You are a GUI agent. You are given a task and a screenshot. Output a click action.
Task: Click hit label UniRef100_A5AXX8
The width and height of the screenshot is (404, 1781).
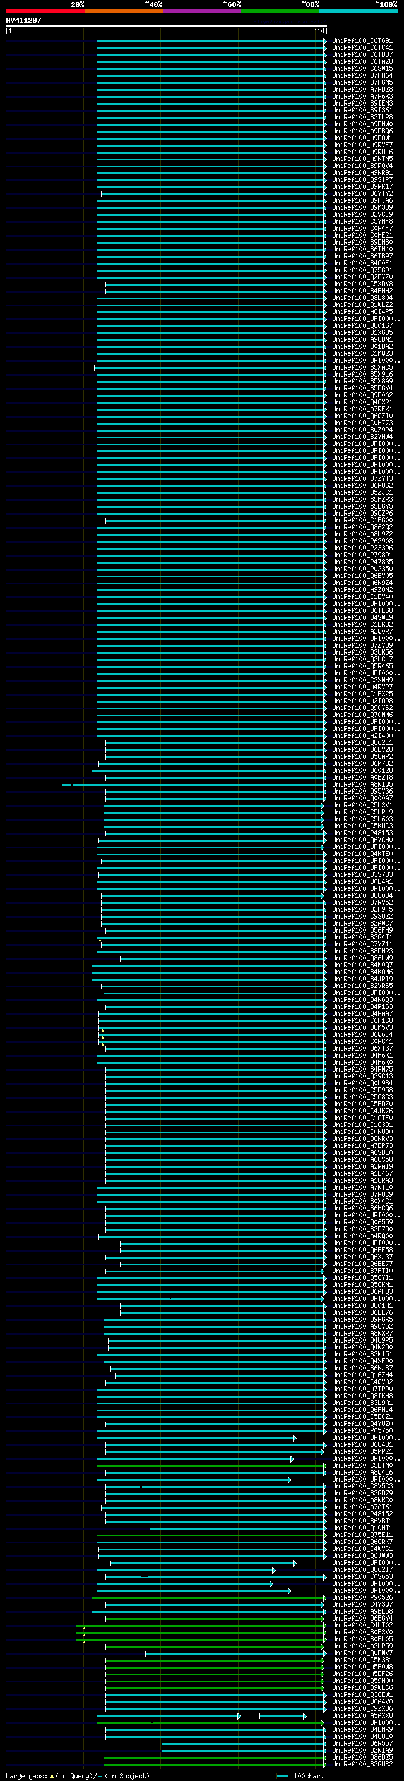[362, 1715]
